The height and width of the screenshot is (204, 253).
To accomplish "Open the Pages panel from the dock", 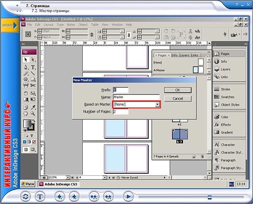I will click(x=229, y=54).
